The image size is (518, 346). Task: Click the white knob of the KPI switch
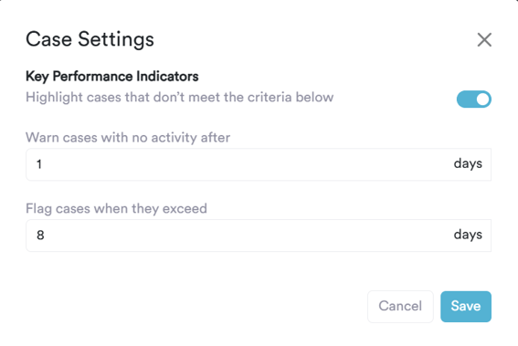pyautogui.click(x=482, y=99)
